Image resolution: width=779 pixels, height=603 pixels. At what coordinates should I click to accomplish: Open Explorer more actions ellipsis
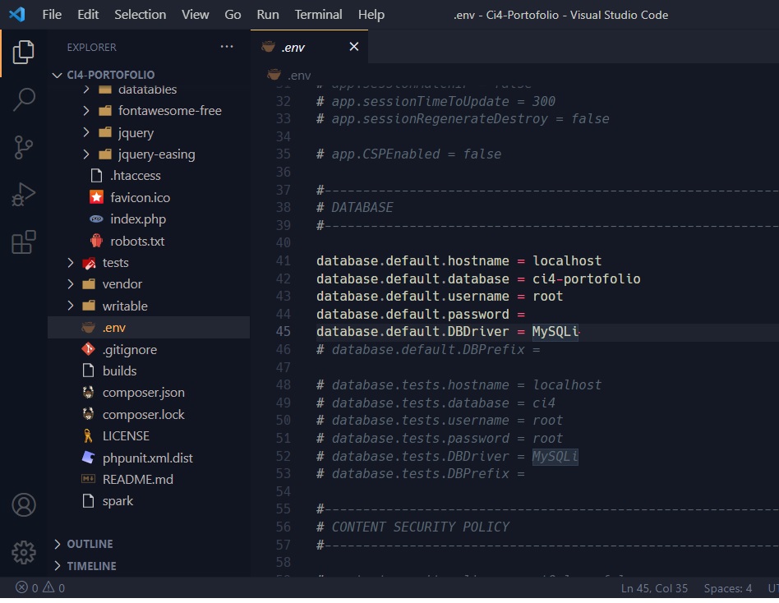tap(227, 47)
